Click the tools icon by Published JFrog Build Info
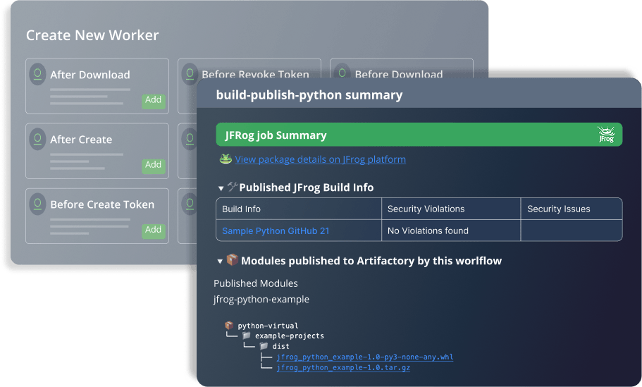 233,187
